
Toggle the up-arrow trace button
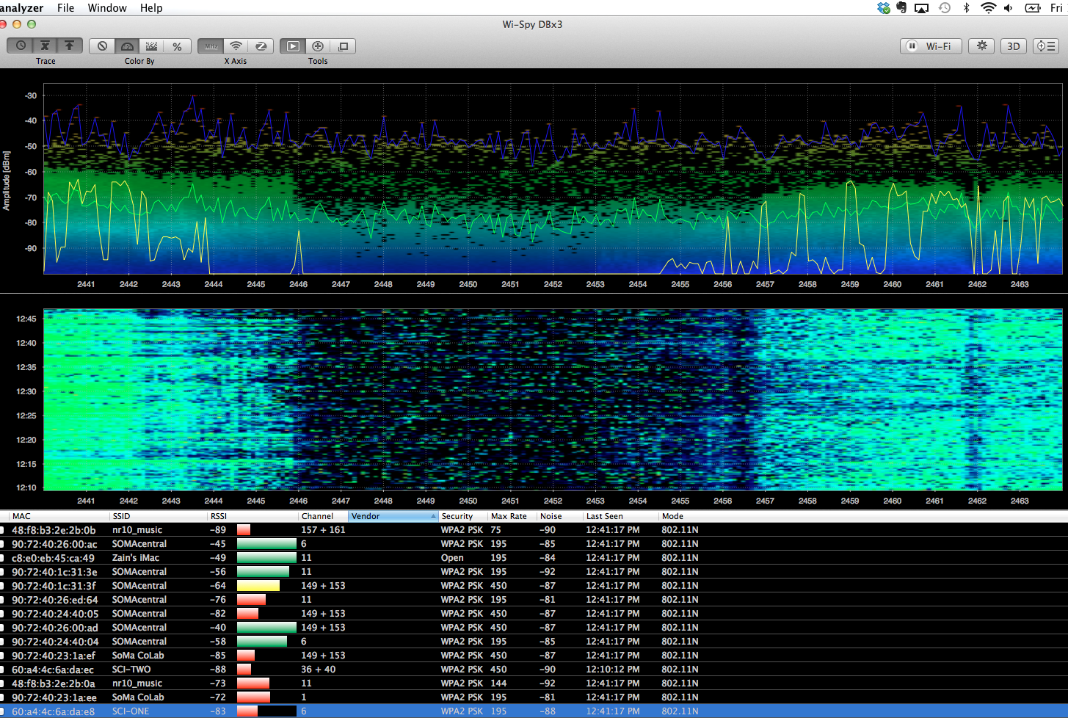pos(70,46)
